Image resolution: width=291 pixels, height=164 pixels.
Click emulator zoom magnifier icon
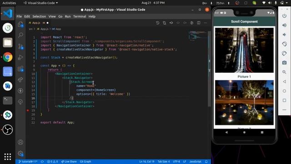(284, 72)
